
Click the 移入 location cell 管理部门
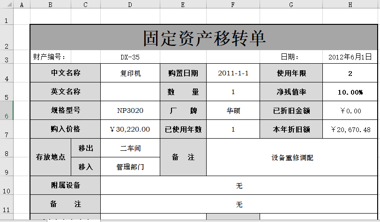coord(130,167)
